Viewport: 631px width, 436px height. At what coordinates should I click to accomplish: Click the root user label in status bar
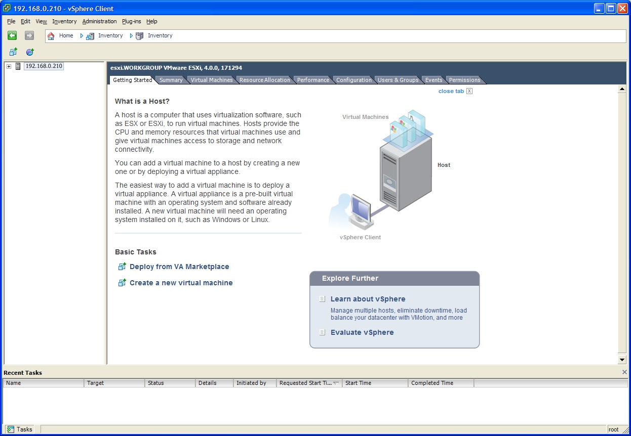(x=613, y=429)
